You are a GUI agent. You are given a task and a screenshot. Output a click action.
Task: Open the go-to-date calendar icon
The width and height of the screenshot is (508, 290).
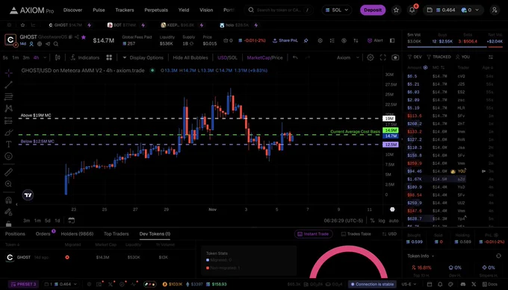[71, 221]
